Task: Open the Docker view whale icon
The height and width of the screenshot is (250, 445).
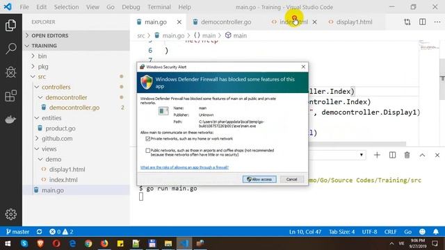Action: pos(11,119)
